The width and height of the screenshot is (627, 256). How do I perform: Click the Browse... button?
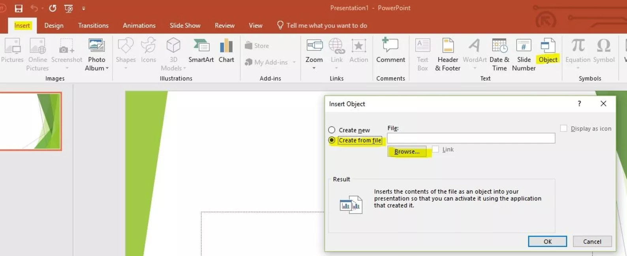point(407,152)
